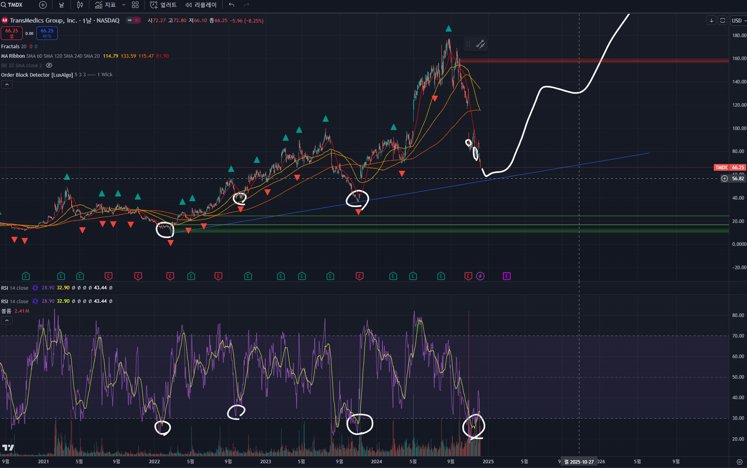Viewport: 747px width, 468px height.
Task: Click the red 셀 sell button
Action: coord(11,33)
